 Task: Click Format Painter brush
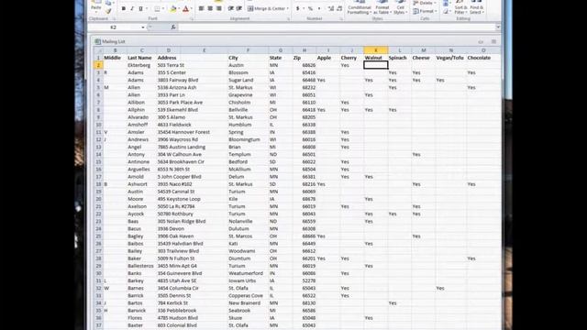point(108,11)
